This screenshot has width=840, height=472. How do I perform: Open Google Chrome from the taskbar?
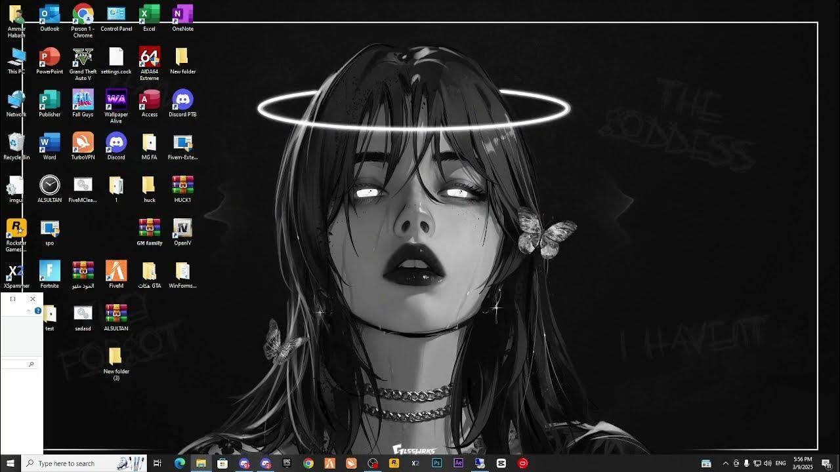308,463
